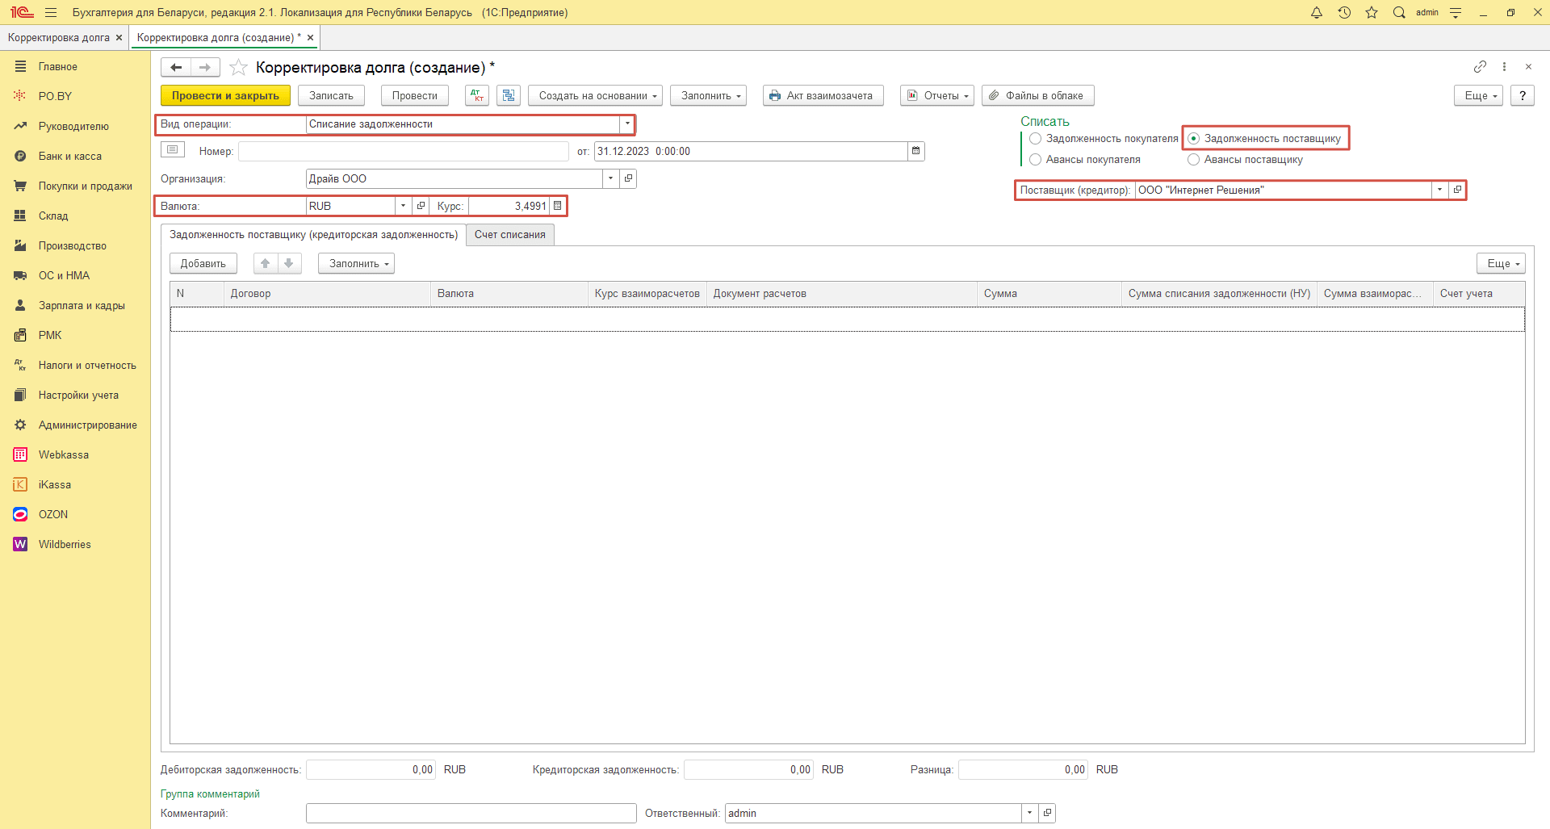Move table row up arrow
Screen dimensions: 1550x829
click(x=265, y=263)
